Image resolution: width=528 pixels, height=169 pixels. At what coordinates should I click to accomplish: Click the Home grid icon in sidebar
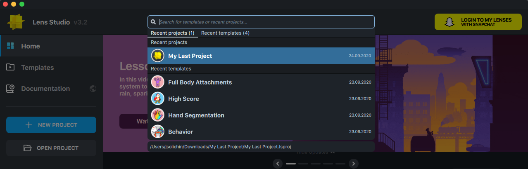(11, 46)
